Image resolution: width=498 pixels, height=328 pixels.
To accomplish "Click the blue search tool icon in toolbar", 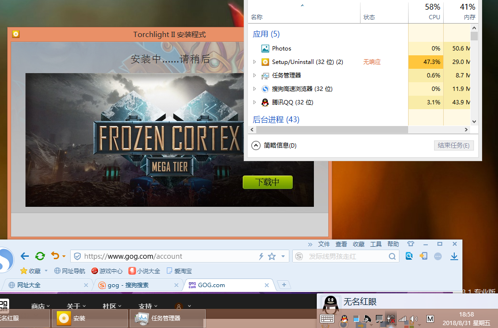I will pyautogui.click(x=409, y=256).
